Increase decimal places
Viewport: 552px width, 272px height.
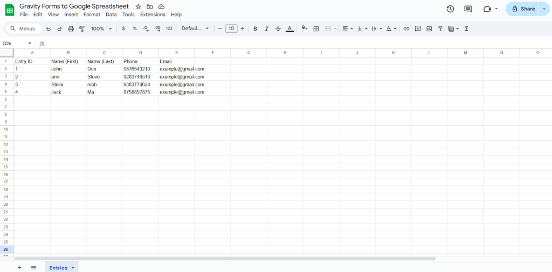(x=157, y=29)
